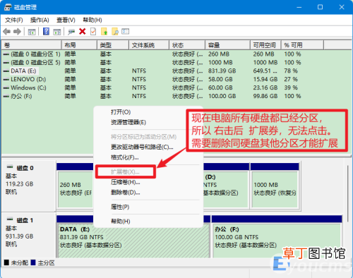353x278 pixels.
Task: Minimize the Disk Management window
Action: pos(299,7)
